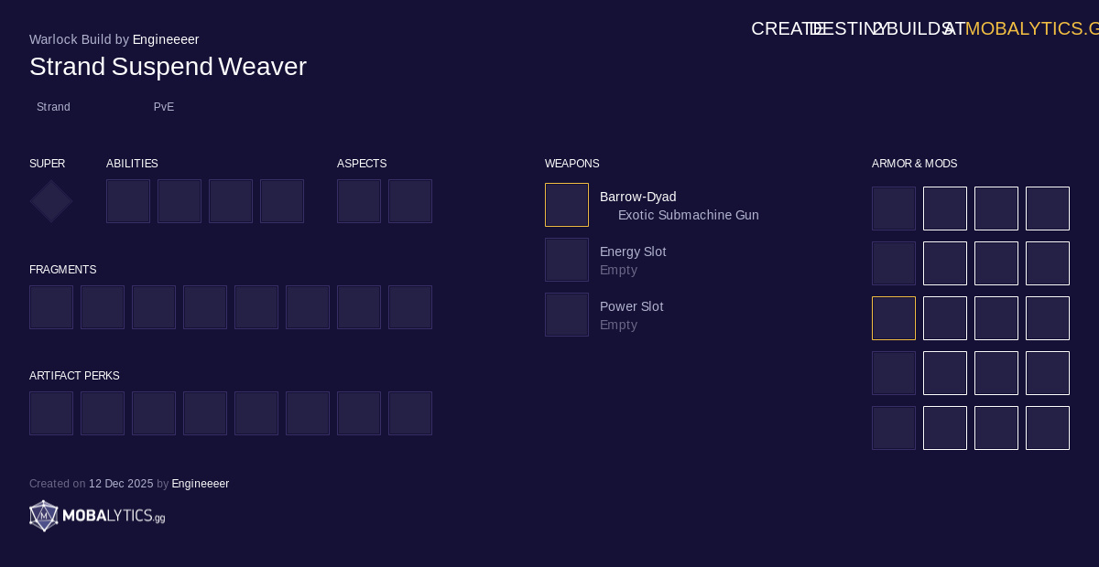Click the Strand subclass tag

click(x=53, y=107)
